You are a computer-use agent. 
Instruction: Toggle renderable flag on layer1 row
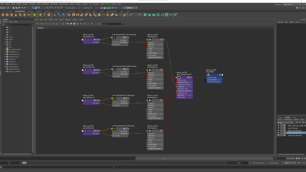[279, 128]
